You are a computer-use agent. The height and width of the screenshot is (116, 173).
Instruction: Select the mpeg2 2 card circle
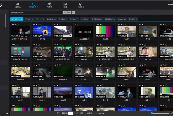click(39, 85)
